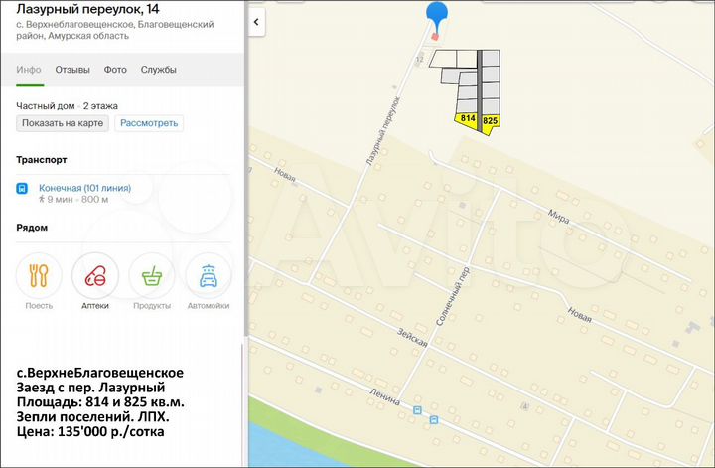Switch to the Инфо tab
715x468 pixels.
[x=29, y=70]
